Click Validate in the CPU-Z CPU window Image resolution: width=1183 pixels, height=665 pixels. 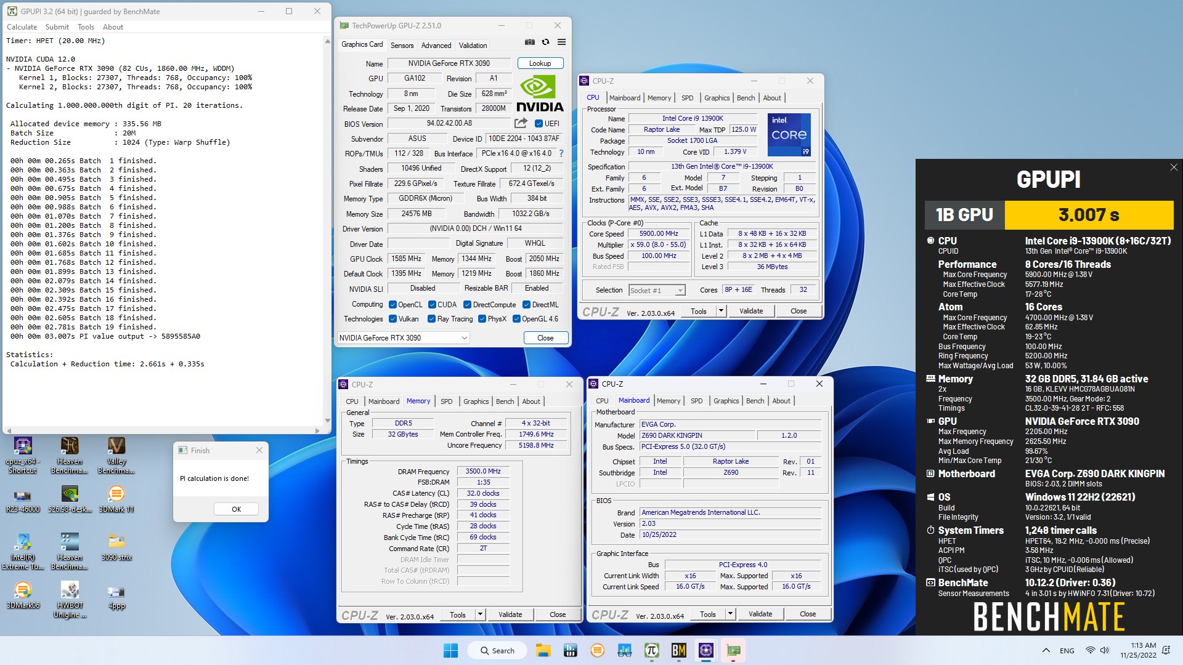751,311
